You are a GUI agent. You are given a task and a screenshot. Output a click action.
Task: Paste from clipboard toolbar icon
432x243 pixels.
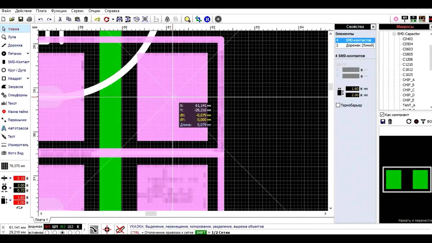[x=77, y=19]
